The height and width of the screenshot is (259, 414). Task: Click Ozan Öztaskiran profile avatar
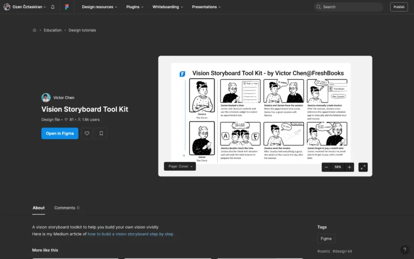[x=7, y=7]
